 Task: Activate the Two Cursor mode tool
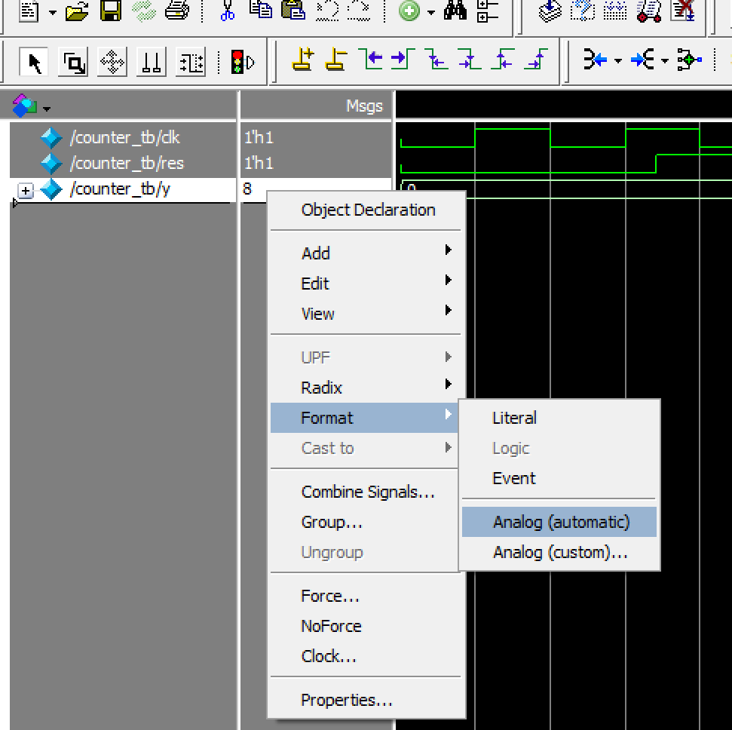[152, 62]
